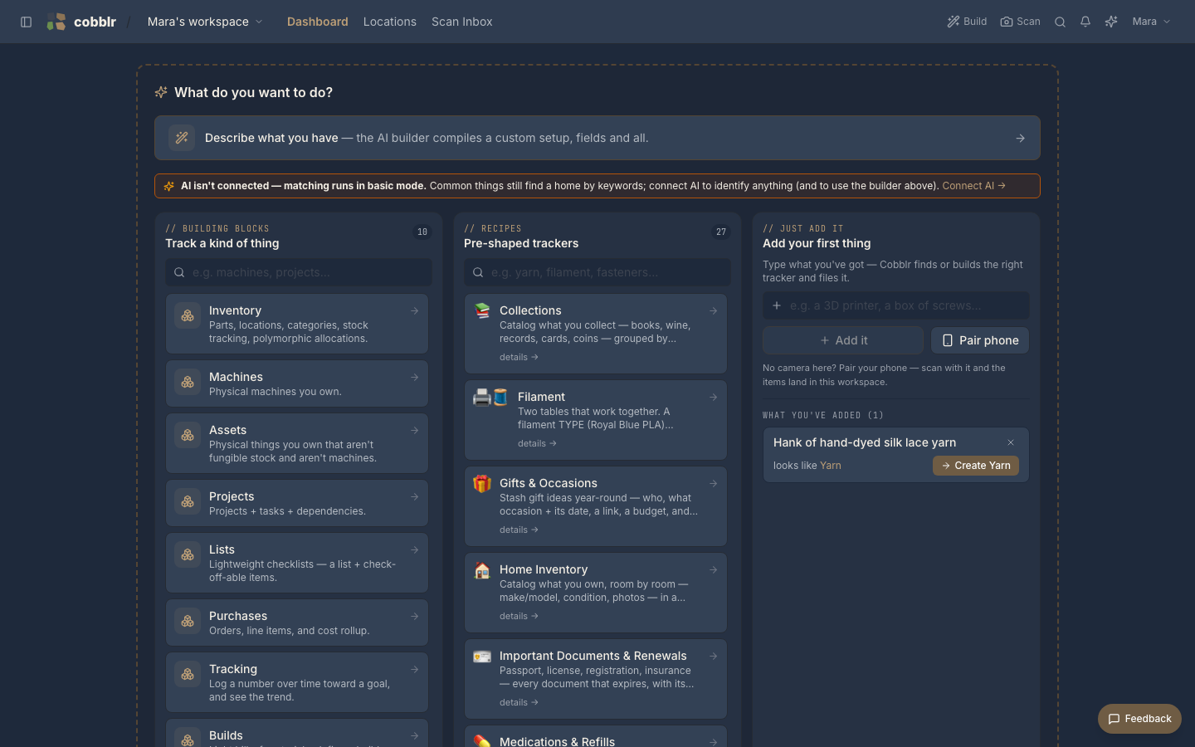Screen dimensions: 1195x747
Task: Expand details under Filament
Action: 537,443
